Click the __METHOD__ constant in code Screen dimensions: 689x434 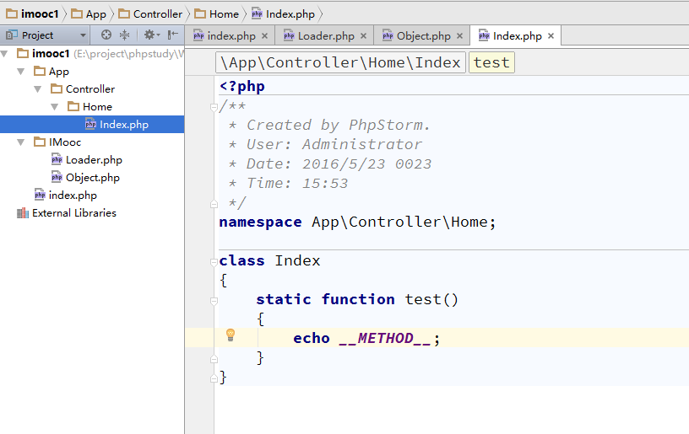pos(385,339)
